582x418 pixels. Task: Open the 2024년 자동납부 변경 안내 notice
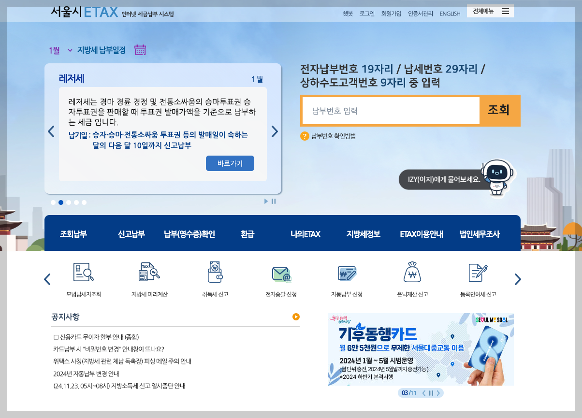87,375
